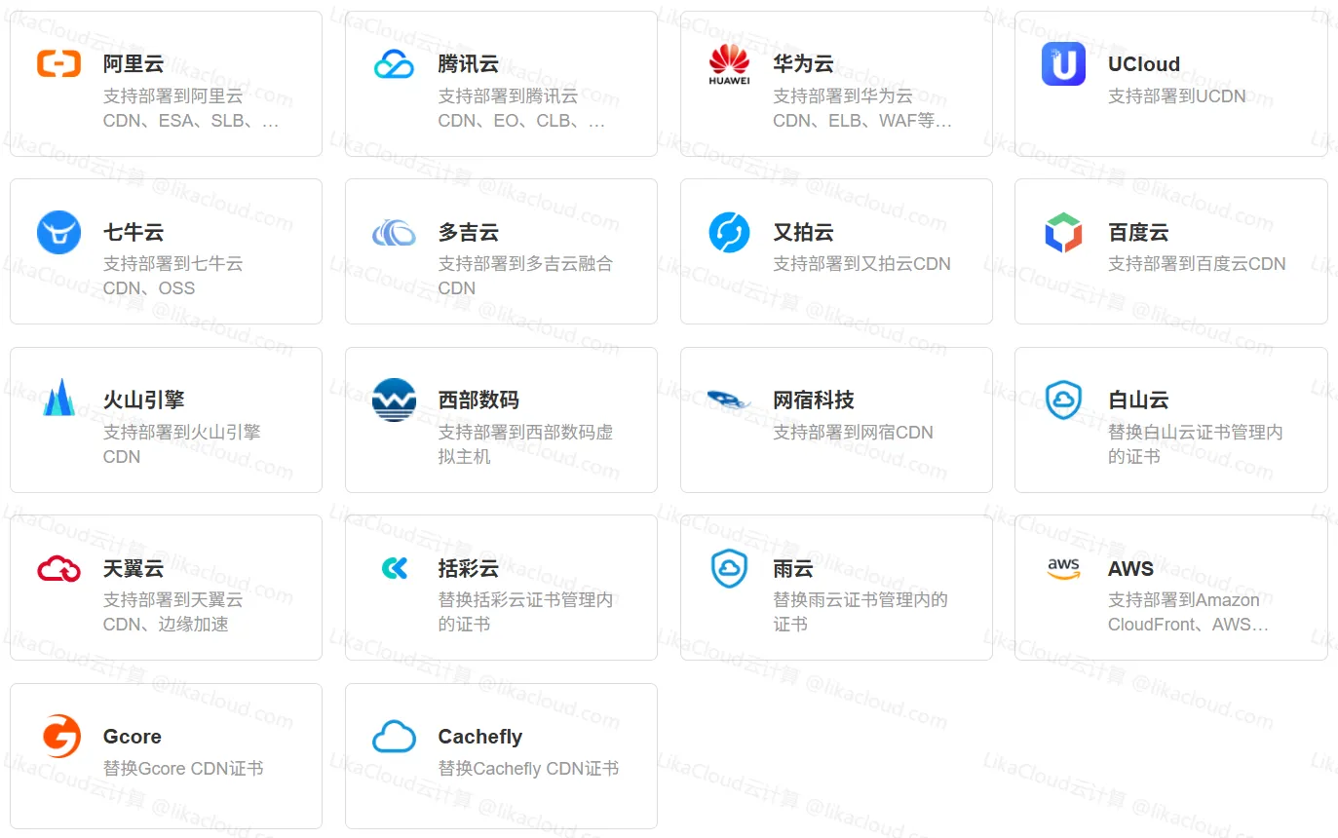Screen dimensions: 1338x838
Task: Click the AWS logo icon
Action: (x=1063, y=568)
